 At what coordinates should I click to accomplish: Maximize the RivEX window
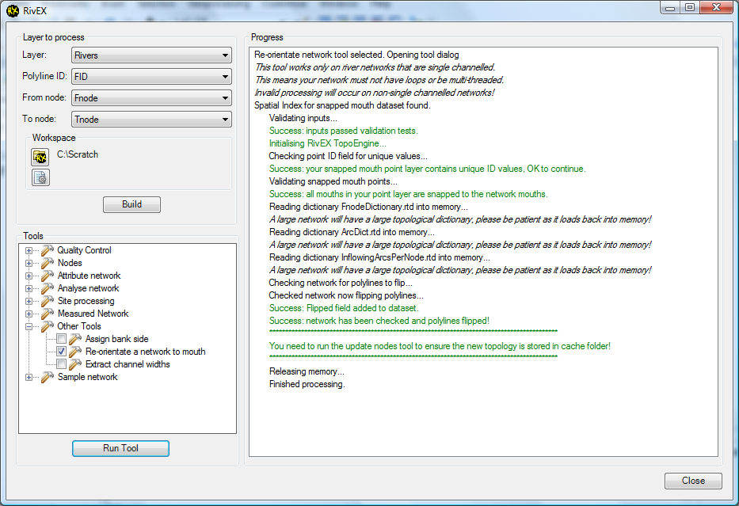(x=690, y=8)
